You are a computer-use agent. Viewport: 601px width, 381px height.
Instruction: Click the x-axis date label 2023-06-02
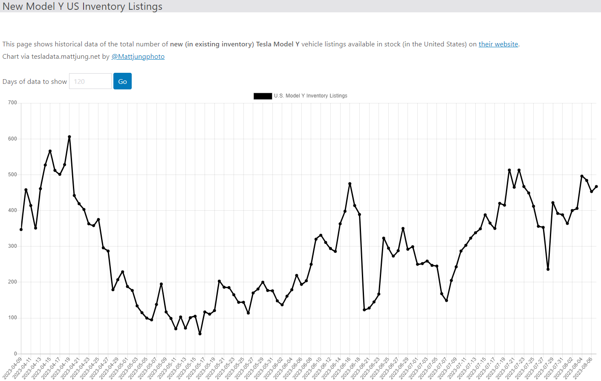point(273,368)
